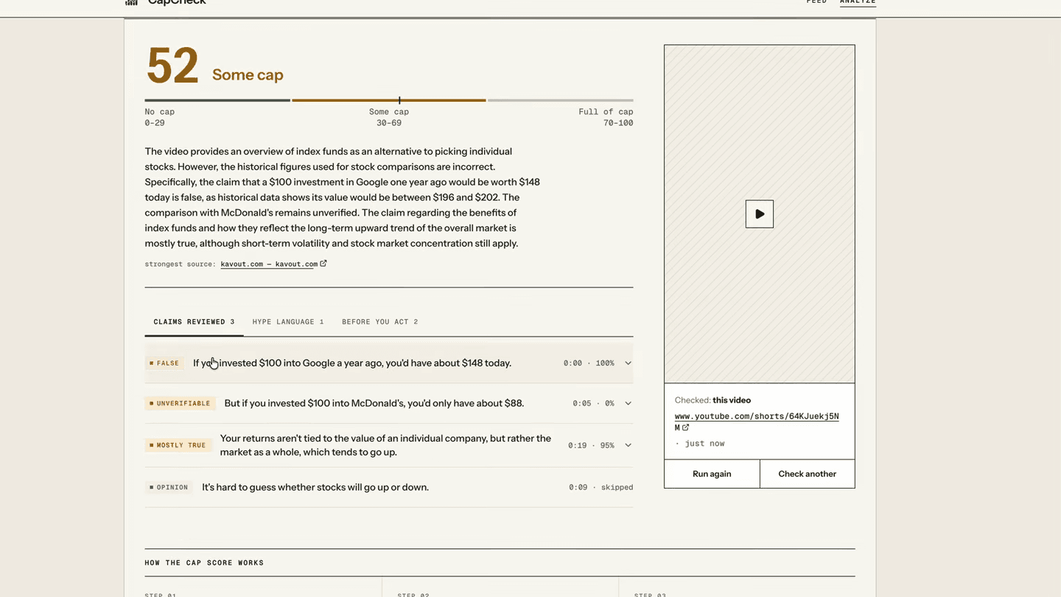
Task: Click the Run again button
Action: point(712,474)
